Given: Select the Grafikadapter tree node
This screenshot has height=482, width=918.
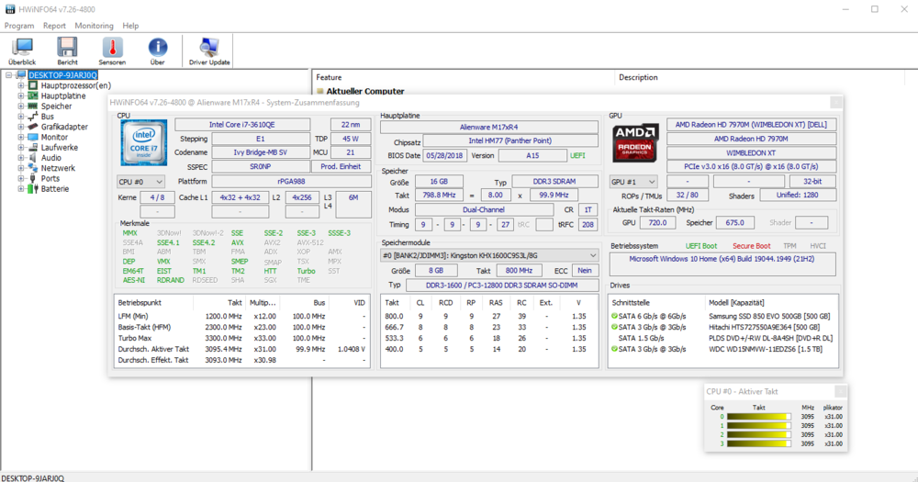Looking at the screenshot, I should [64, 127].
